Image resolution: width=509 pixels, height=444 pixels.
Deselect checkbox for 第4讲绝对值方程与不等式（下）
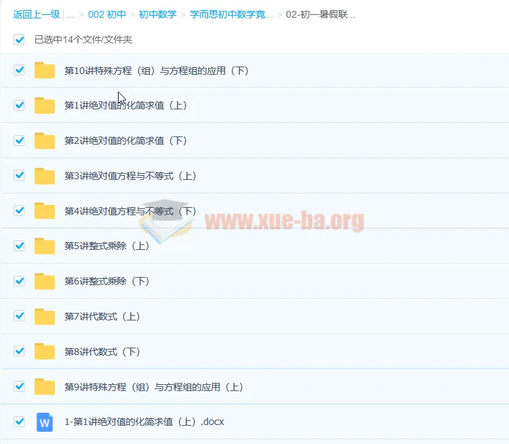19,210
